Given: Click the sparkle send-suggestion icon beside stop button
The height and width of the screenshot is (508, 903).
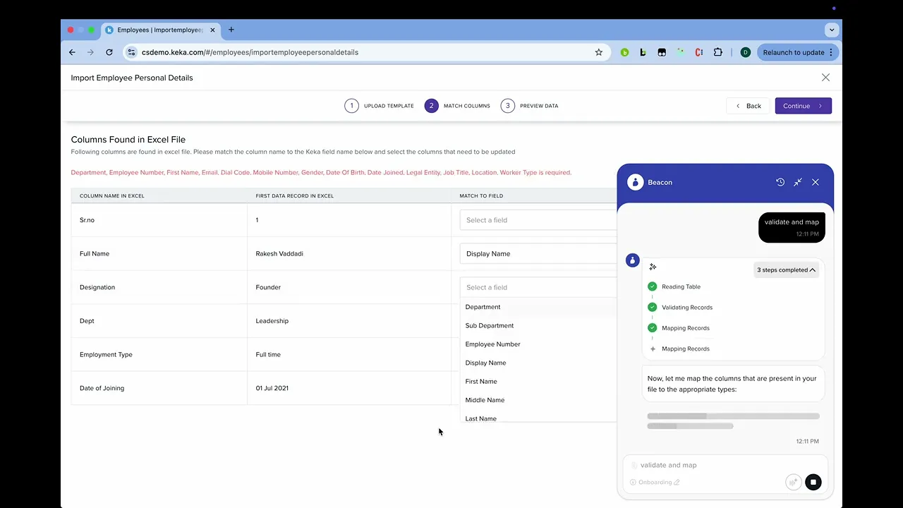Looking at the screenshot, I should 793,482.
